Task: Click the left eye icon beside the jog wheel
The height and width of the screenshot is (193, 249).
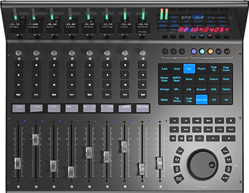Action: tap(177, 159)
